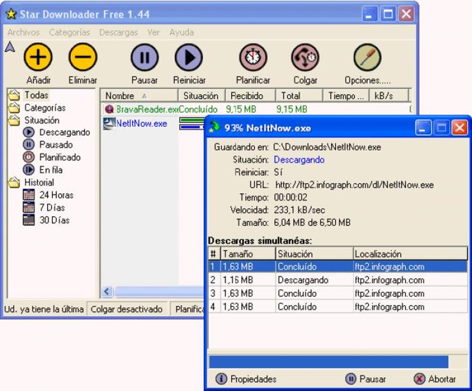Click the Descargando play icon in tree
The height and width of the screenshot is (391, 472).
click(29, 132)
